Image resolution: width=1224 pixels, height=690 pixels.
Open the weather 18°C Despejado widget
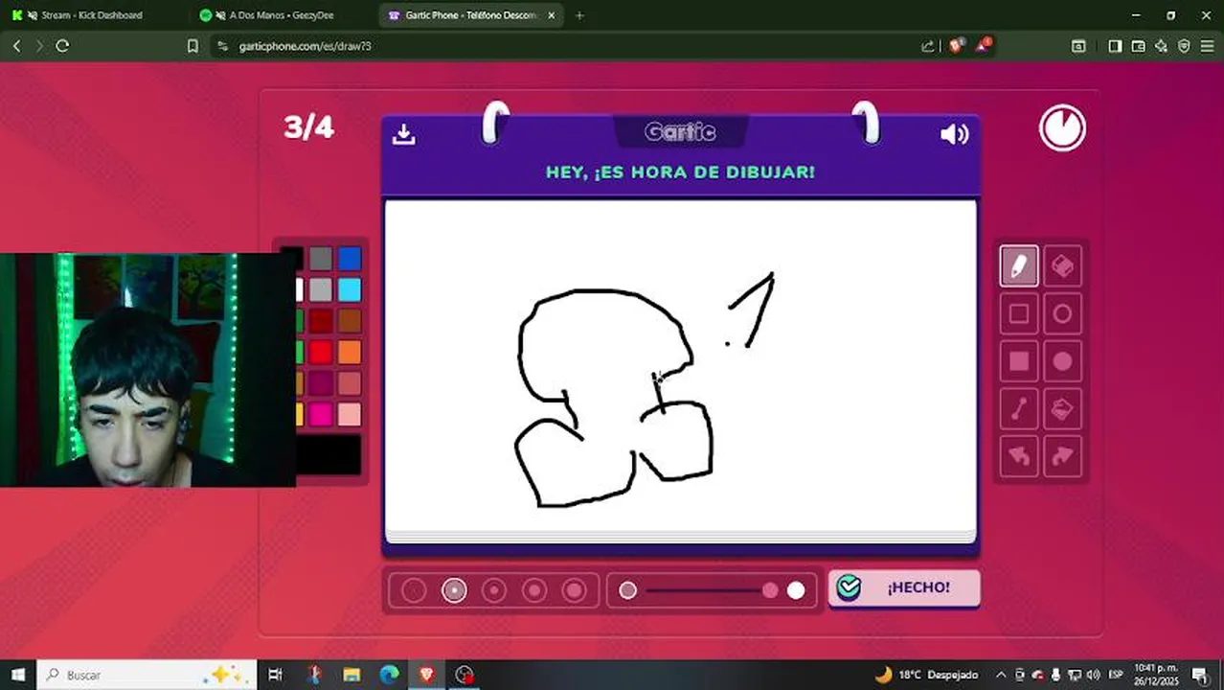[925, 675]
